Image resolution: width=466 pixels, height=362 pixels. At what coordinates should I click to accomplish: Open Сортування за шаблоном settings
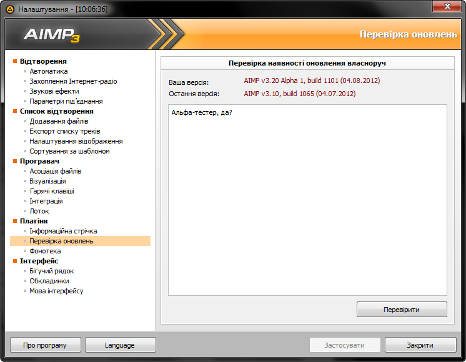click(69, 151)
